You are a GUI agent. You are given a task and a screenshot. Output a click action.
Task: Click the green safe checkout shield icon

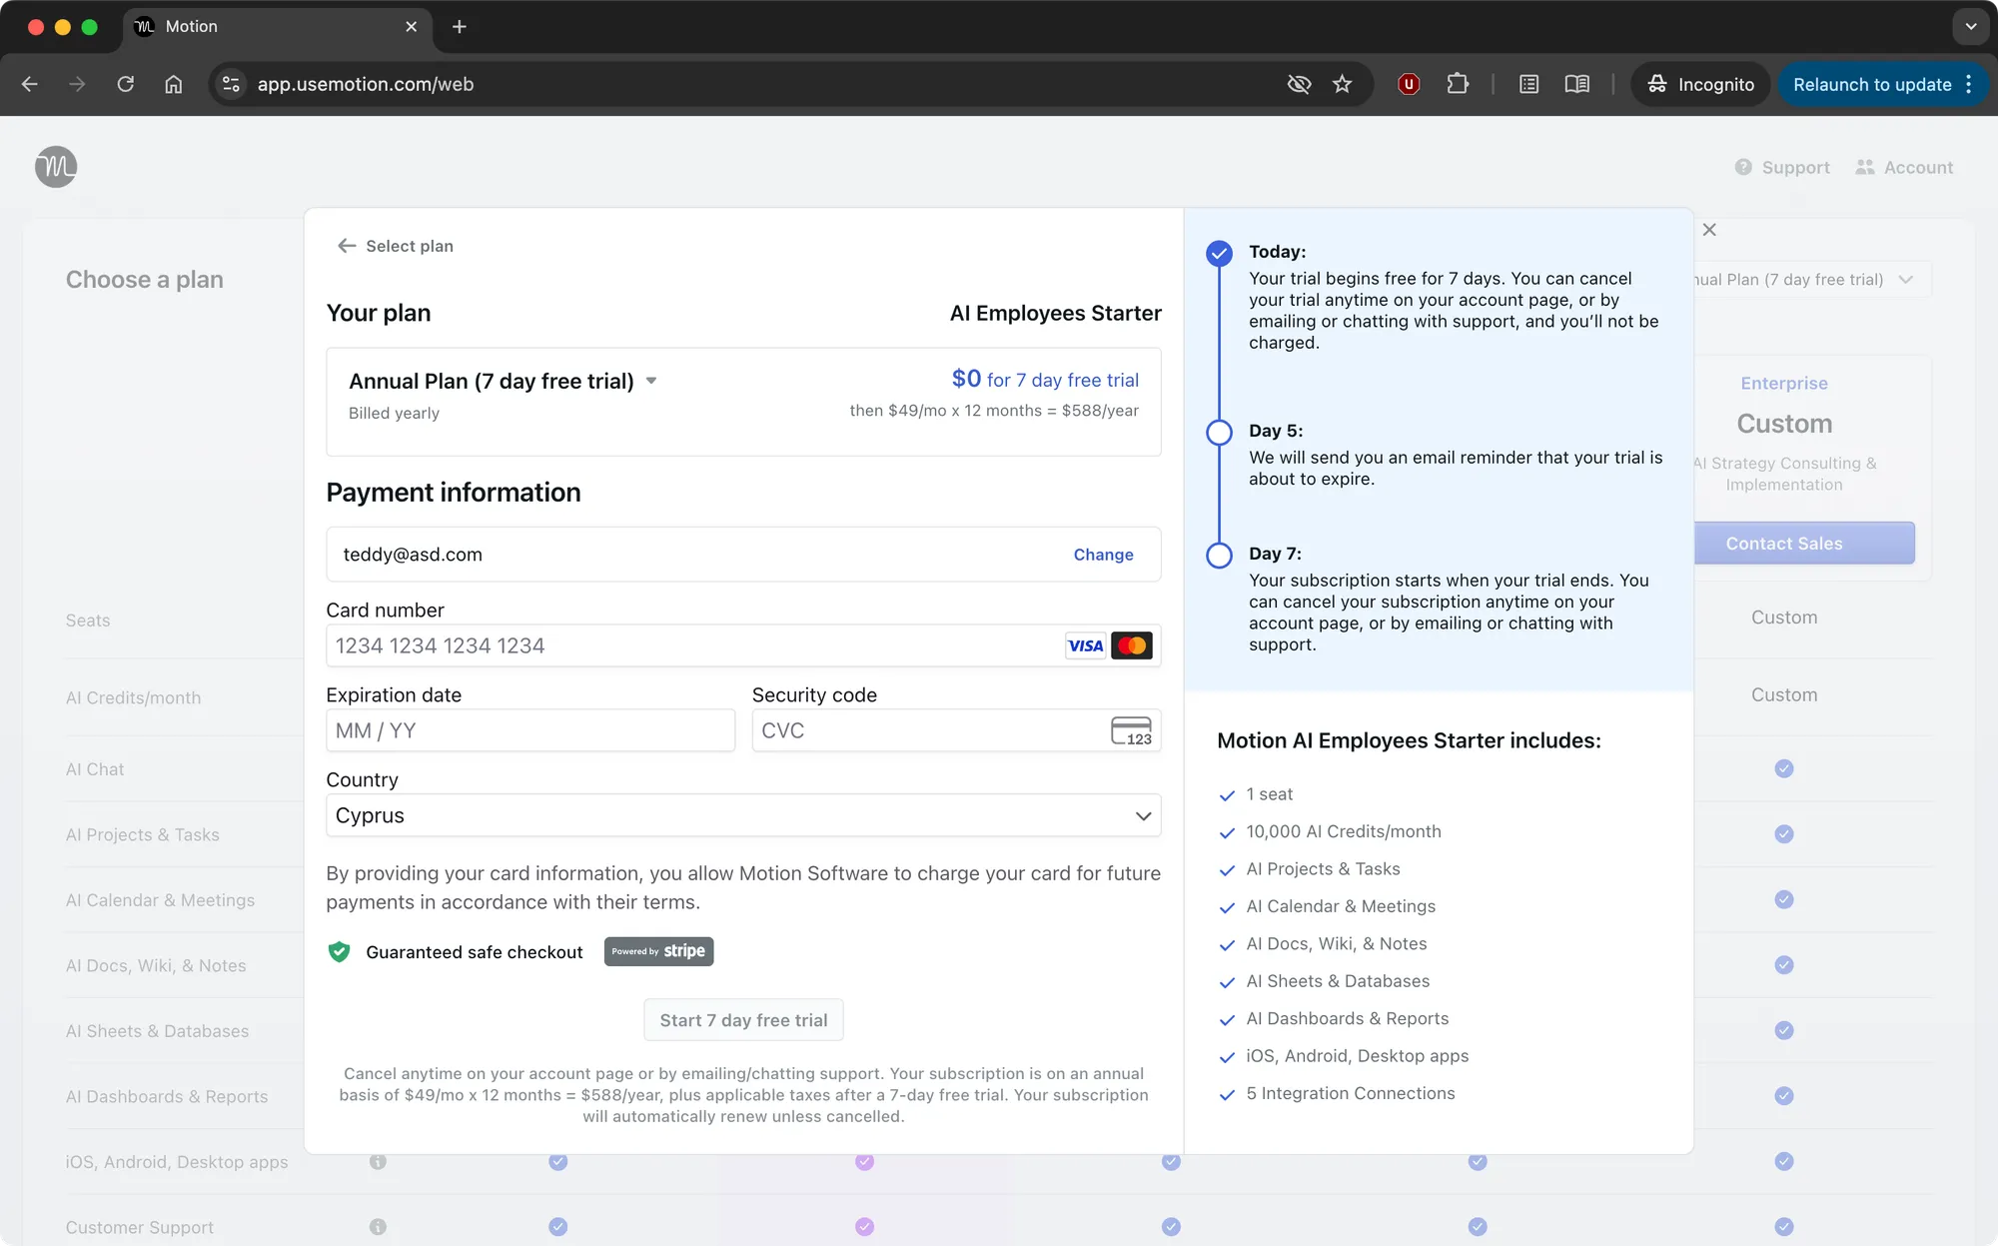click(340, 952)
